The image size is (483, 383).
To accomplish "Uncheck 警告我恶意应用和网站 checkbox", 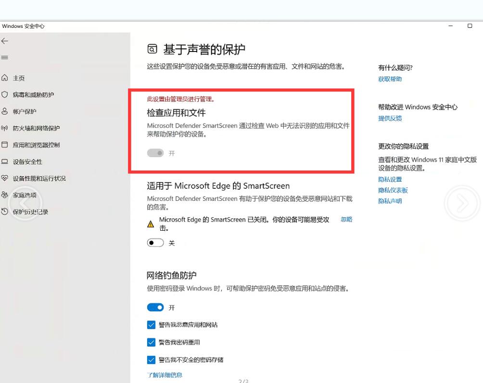I will (151, 325).
